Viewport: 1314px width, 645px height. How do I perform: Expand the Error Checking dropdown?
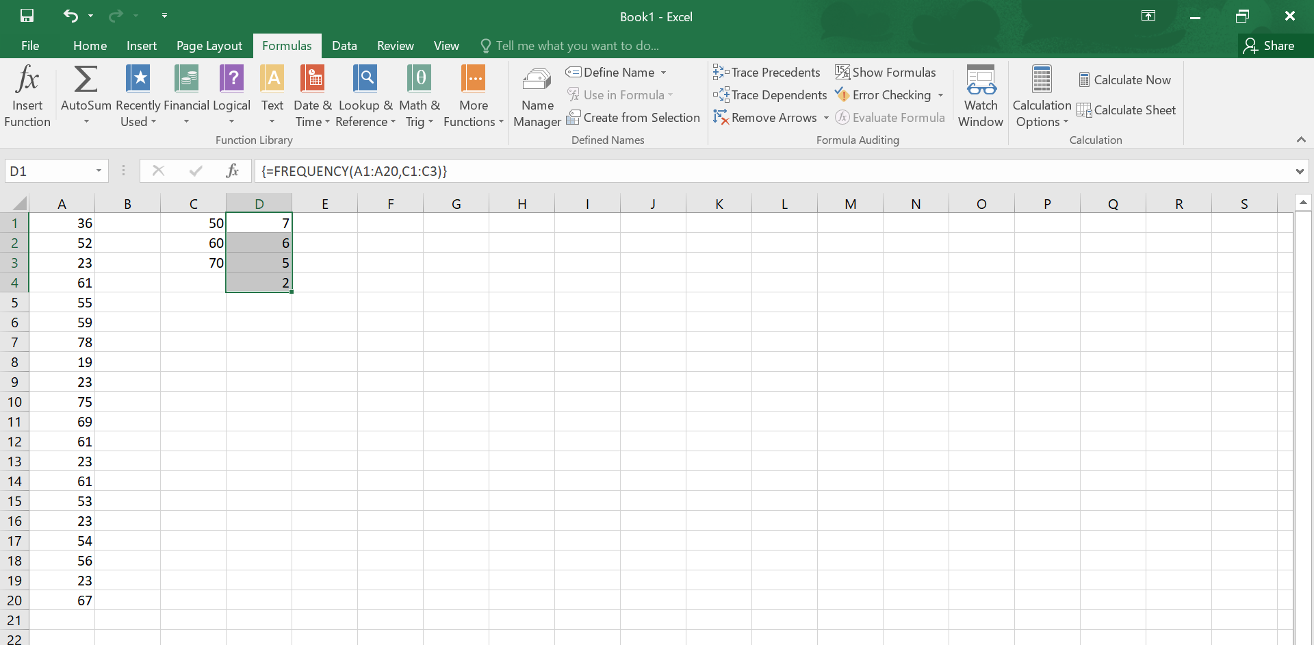[x=939, y=95]
